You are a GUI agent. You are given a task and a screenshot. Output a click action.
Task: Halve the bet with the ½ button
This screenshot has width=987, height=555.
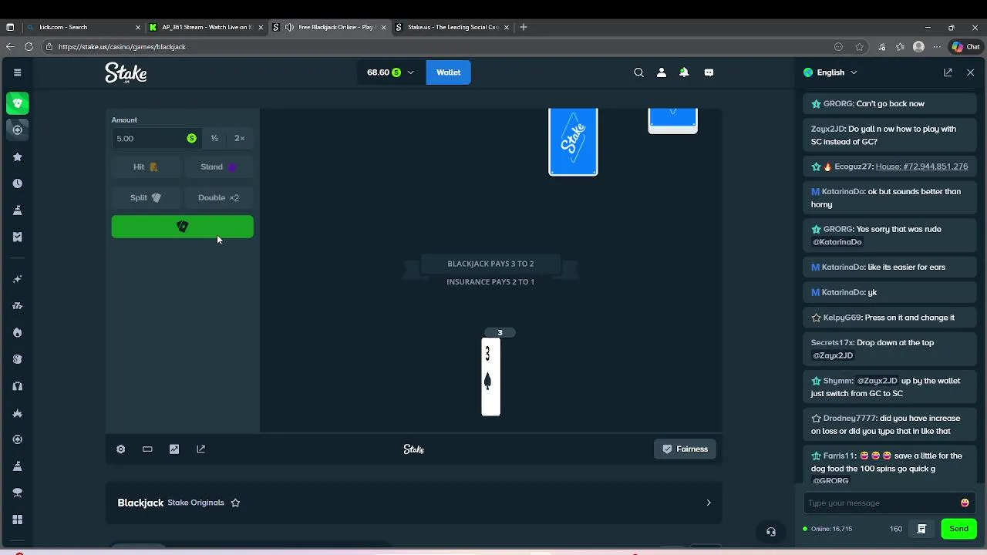[x=214, y=138]
